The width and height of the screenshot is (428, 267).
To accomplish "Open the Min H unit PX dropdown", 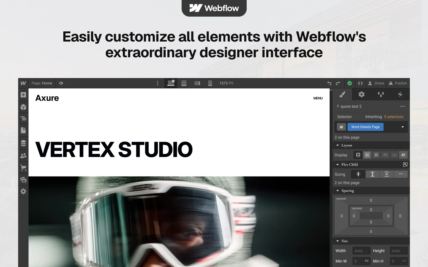I will pyautogui.click(x=404, y=261).
